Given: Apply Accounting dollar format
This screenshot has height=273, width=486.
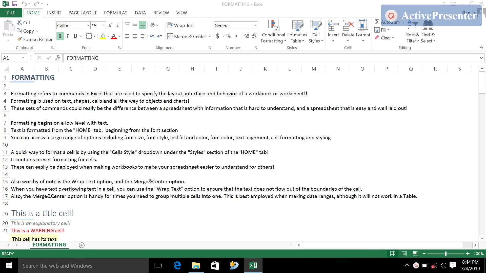Looking at the screenshot, I should [x=218, y=36].
